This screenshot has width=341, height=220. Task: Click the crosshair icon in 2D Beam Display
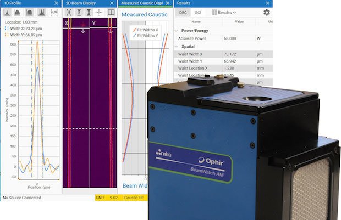(100, 12)
